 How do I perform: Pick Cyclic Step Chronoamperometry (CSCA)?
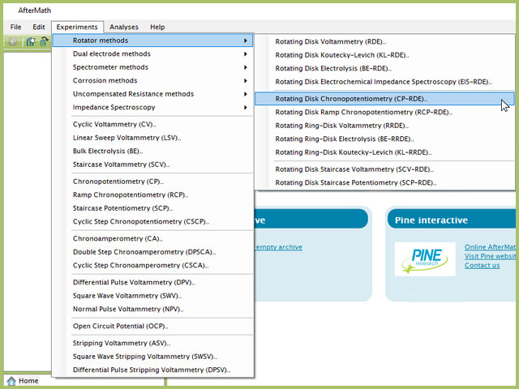pyautogui.click(x=152, y=265)
